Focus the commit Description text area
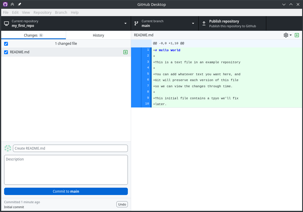The height and width of the screenshot is (212, 303). click(x=66, y=170)
